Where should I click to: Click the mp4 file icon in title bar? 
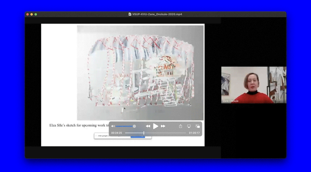click(130, 14)
